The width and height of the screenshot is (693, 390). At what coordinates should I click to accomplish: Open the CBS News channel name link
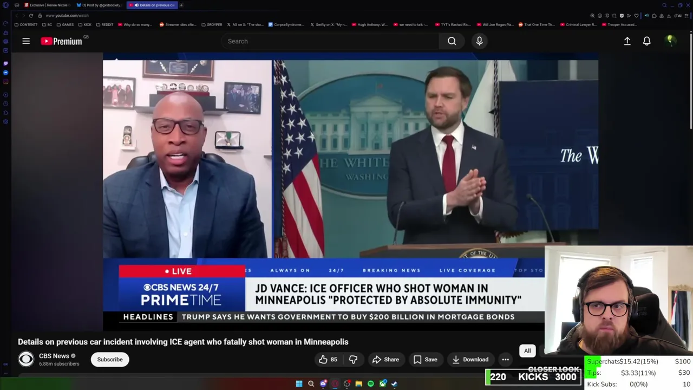(54, 356)
